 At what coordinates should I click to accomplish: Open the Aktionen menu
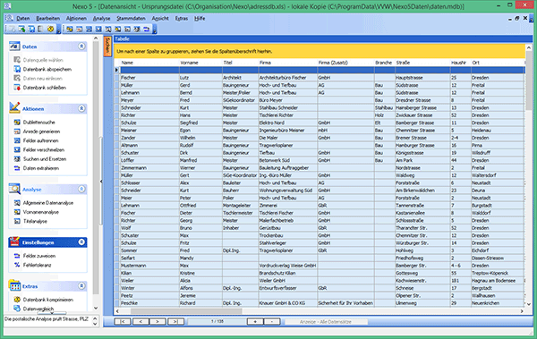tap(76, 19)
